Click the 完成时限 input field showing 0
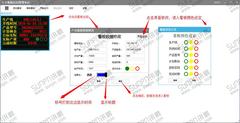The height and width of the screenshot is (123, 240). point(135,62)
